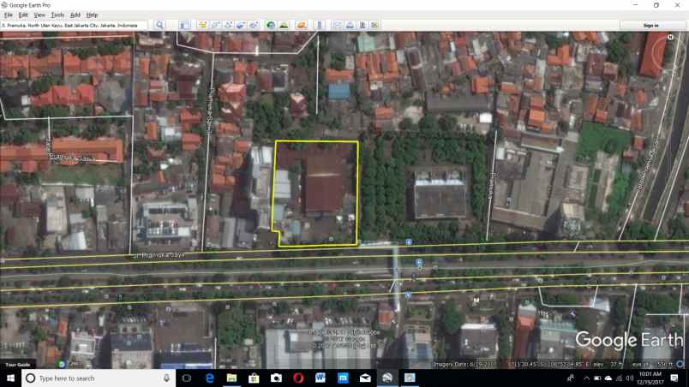Click the Print icon in toolbar
This screenshot has width=689, height=387.
350,26
